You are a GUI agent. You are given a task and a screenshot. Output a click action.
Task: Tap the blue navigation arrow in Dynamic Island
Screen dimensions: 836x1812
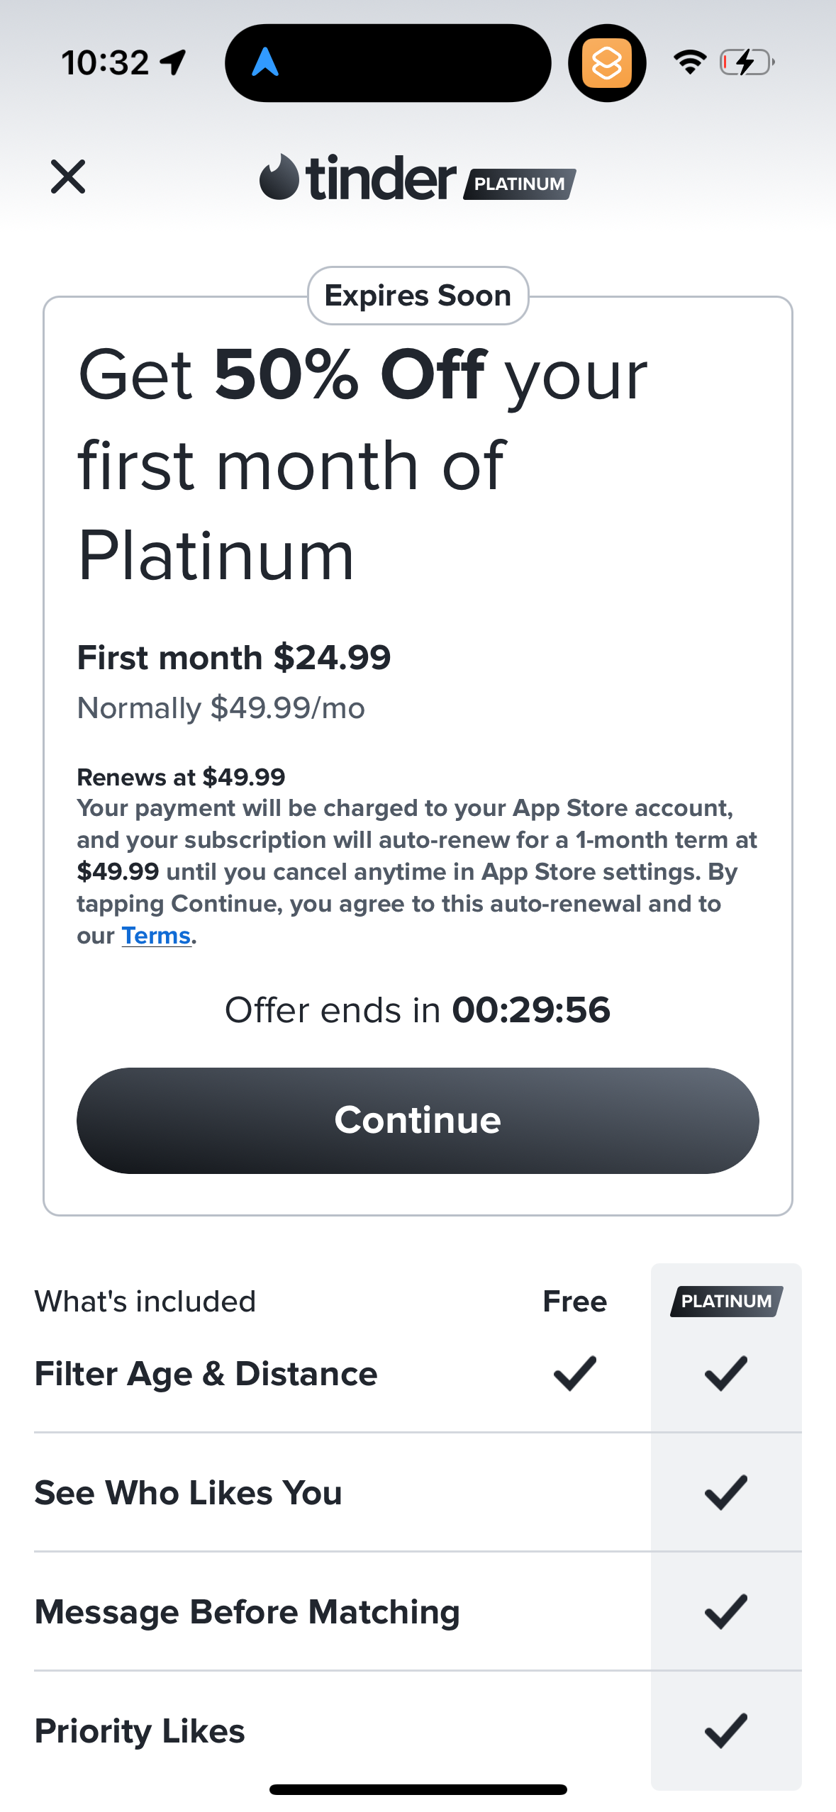pos(265,62)
